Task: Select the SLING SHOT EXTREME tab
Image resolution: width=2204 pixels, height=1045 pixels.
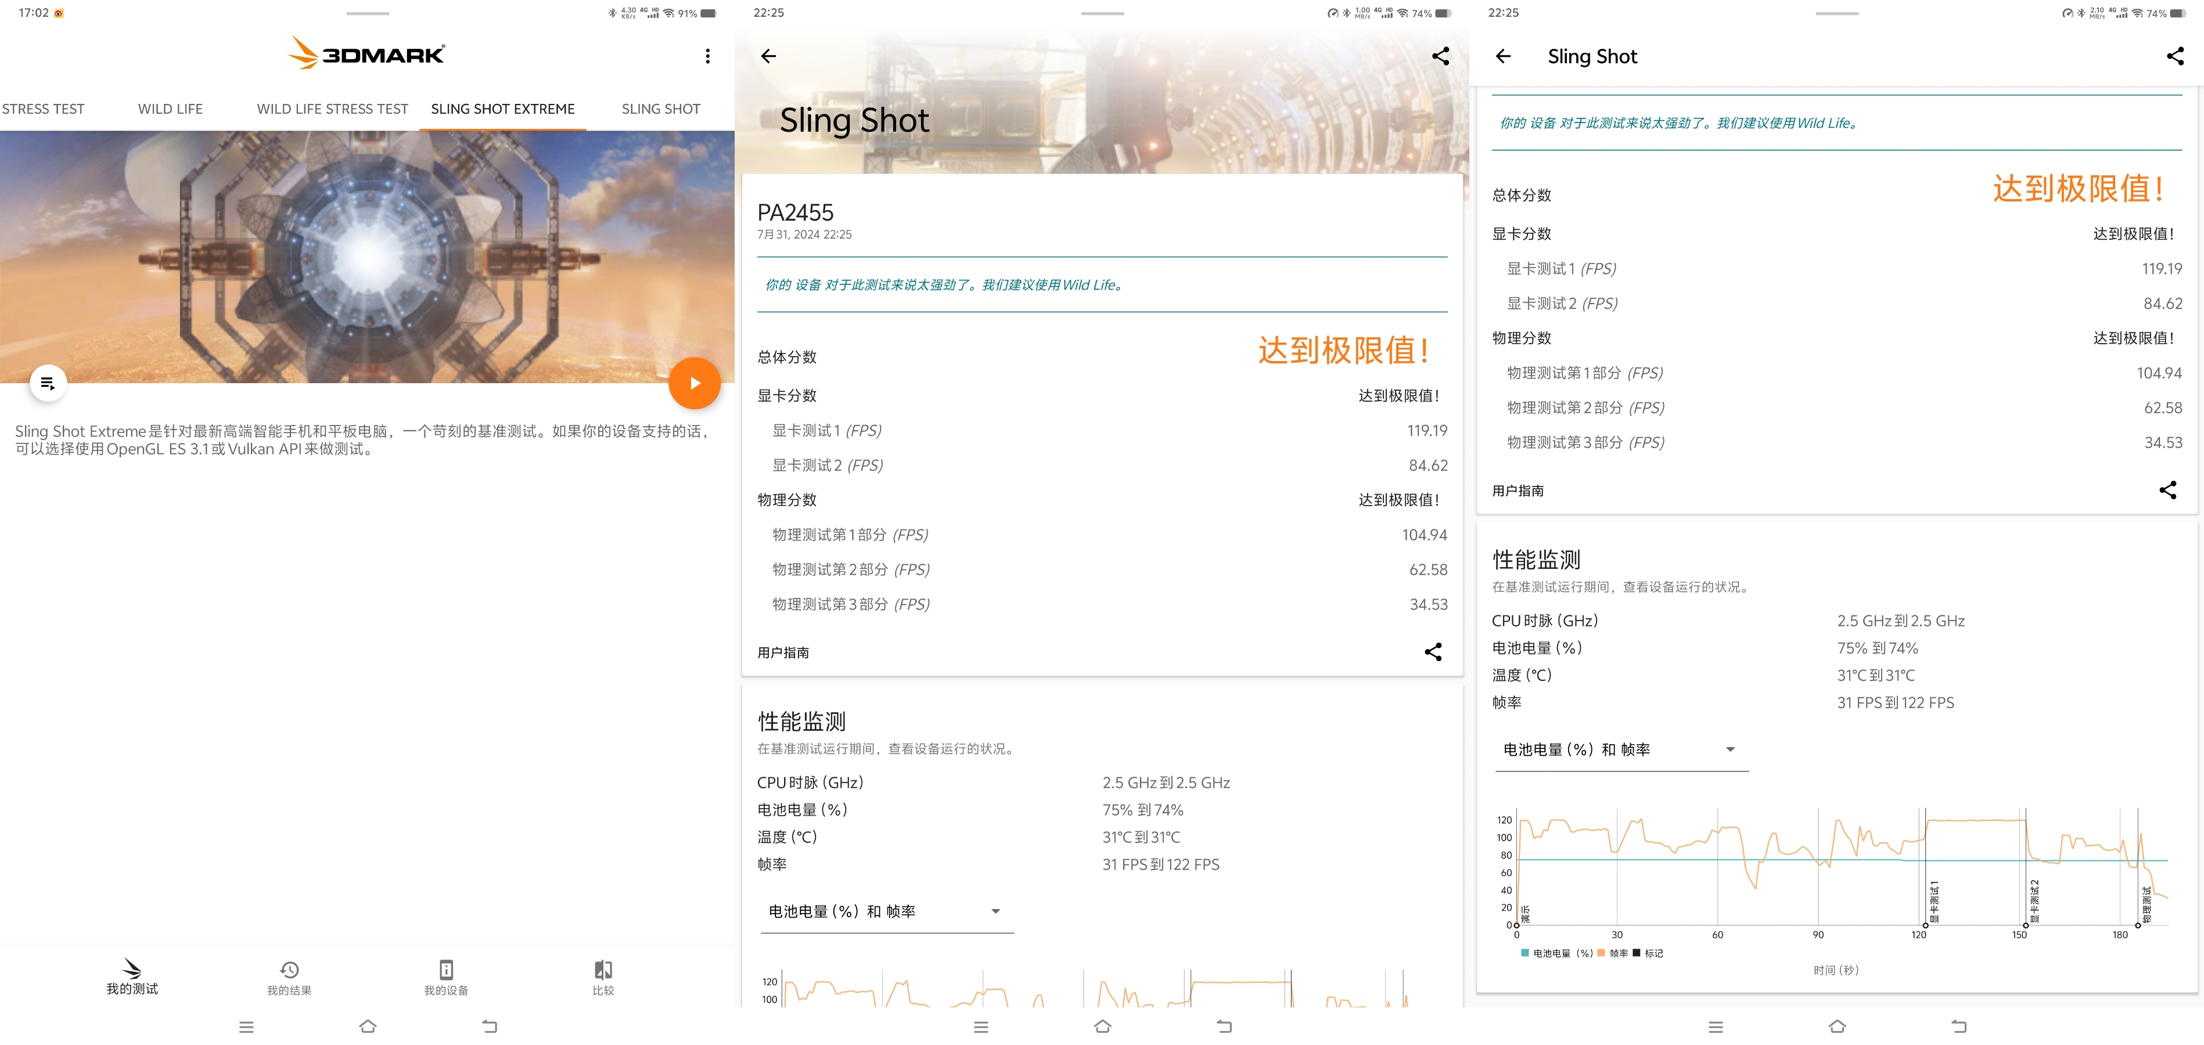Action: [503, 109]
